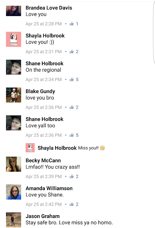Open Blake Gundy's profile picture
The width and height of the screenshot is (155, 228).
pos(14,95)
